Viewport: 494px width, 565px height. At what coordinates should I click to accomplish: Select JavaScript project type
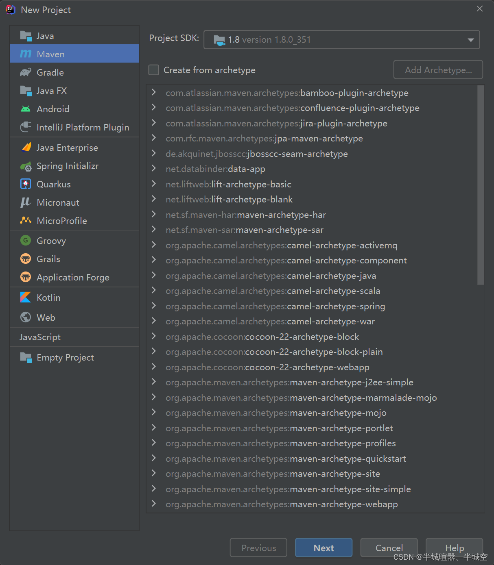pos(74,337)
